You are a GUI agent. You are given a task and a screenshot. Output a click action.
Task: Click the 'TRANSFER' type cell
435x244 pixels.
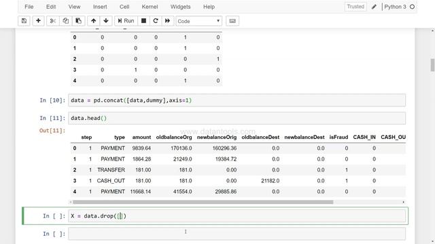tap(111, 170)
